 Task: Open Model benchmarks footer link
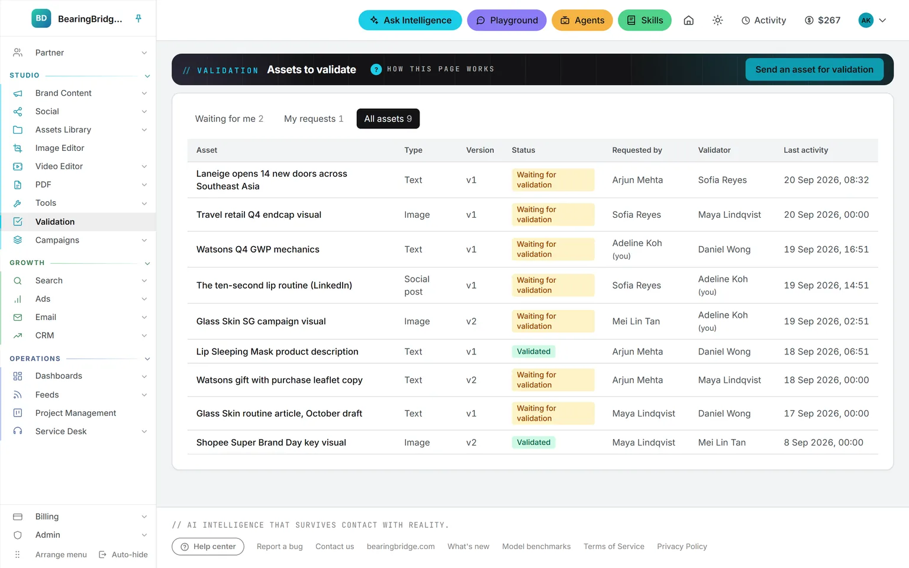tap(536, 547)
